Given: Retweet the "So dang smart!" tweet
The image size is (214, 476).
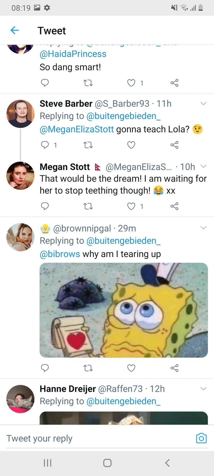Looking at the screenshot, I should point(88,83).
